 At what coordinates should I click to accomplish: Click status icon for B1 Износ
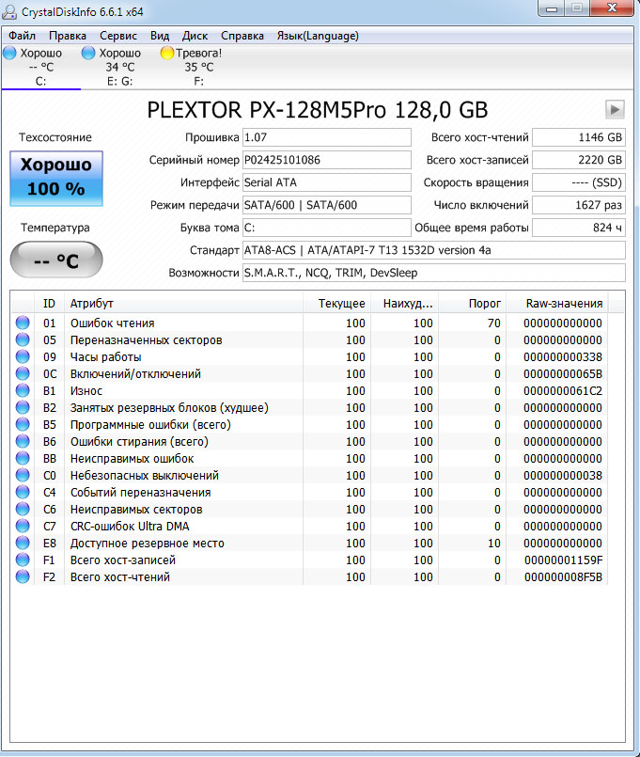[23, 390]
